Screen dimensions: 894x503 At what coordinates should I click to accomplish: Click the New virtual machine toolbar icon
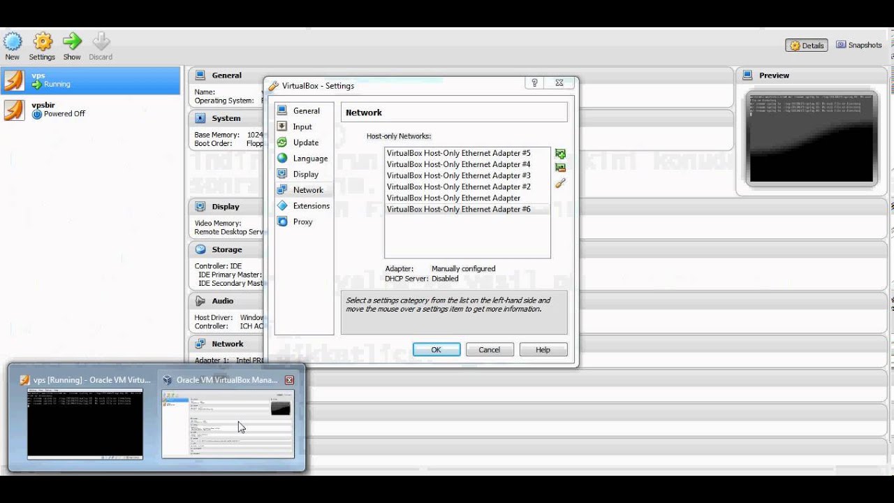pos(13,46)
